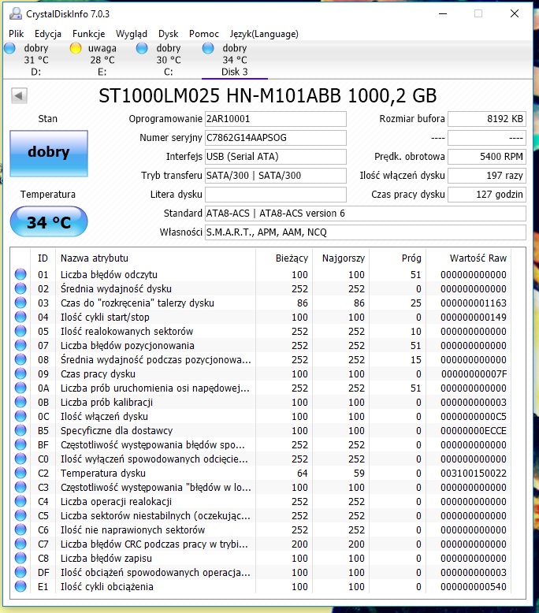539x613 pixels.
Task: Open the Plik menu
Action: click(16, 34)
